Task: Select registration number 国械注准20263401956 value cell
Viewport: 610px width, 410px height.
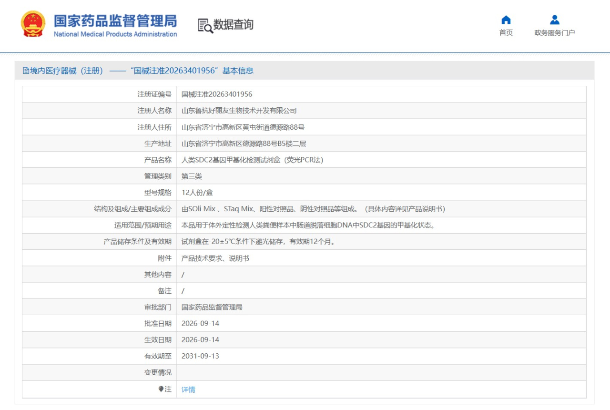Action: pos(381,94)
